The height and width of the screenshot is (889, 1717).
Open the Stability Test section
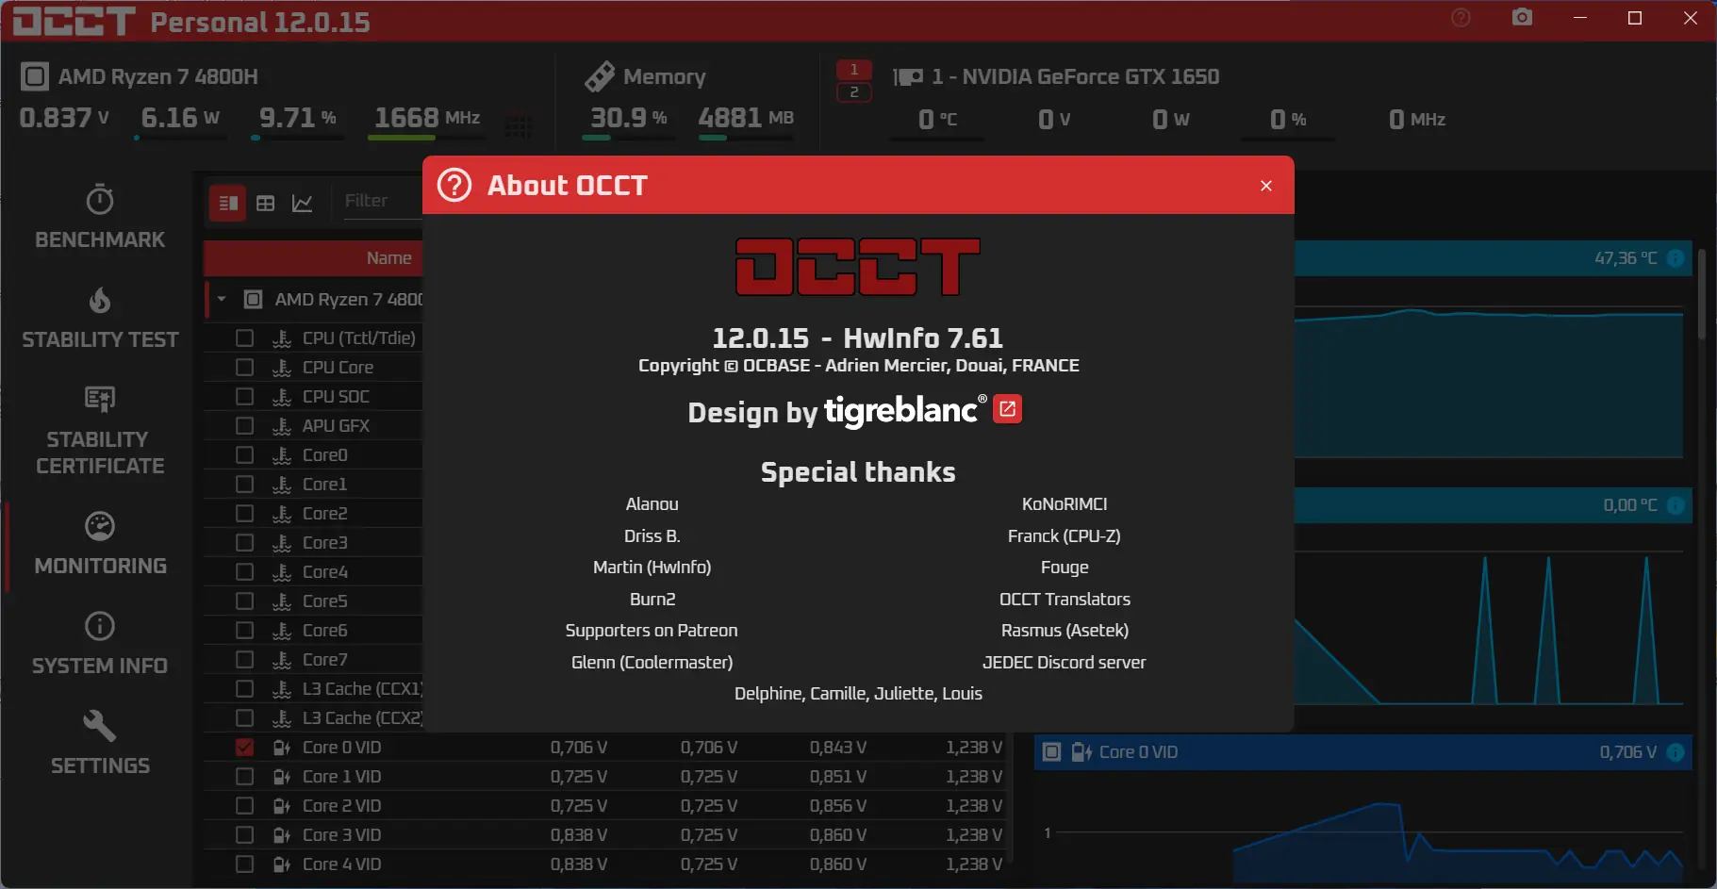(x=100, y=318)
